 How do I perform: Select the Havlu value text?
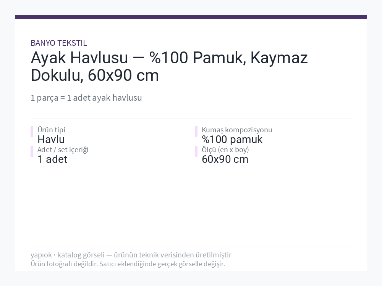click(51, 139)
